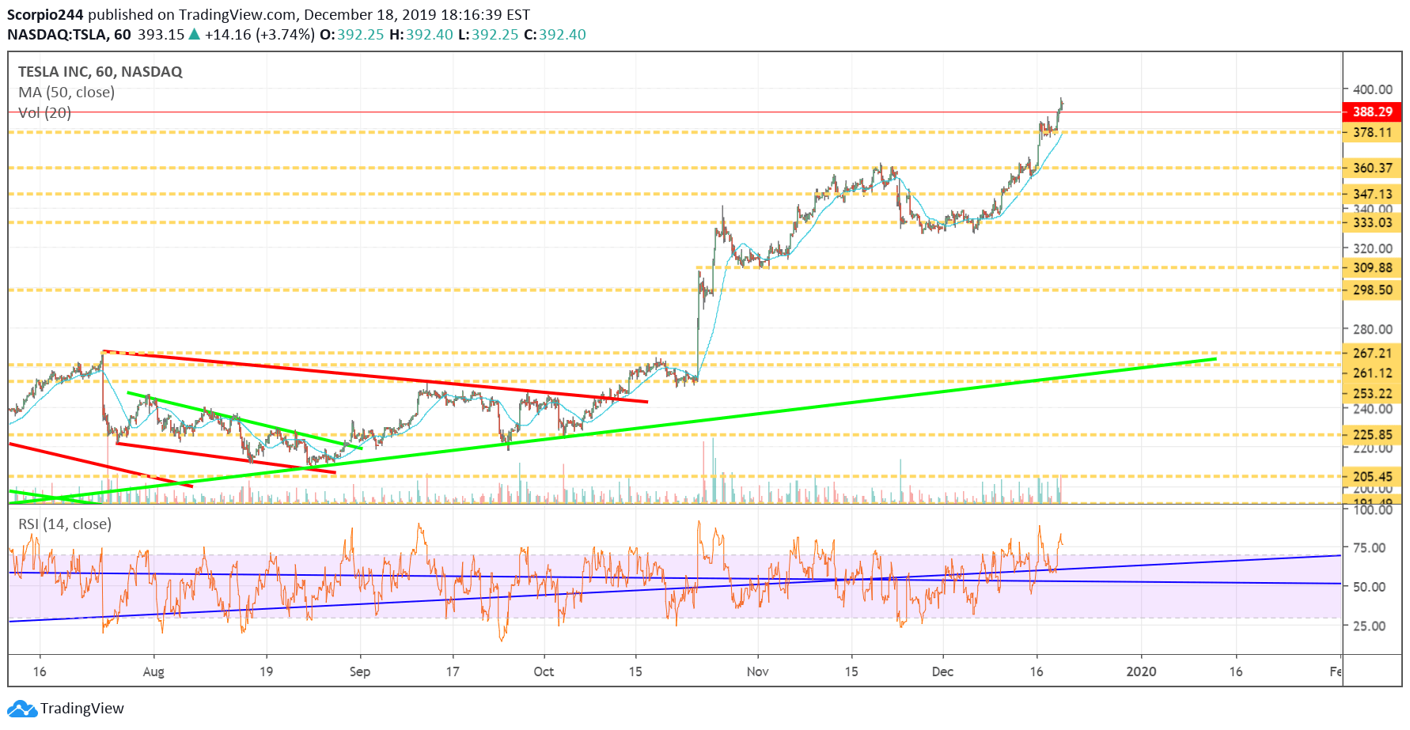Click the NASDAQ:TSLA, 60 symbol text
1410x730 pixels.
click(x=69, y=35)
